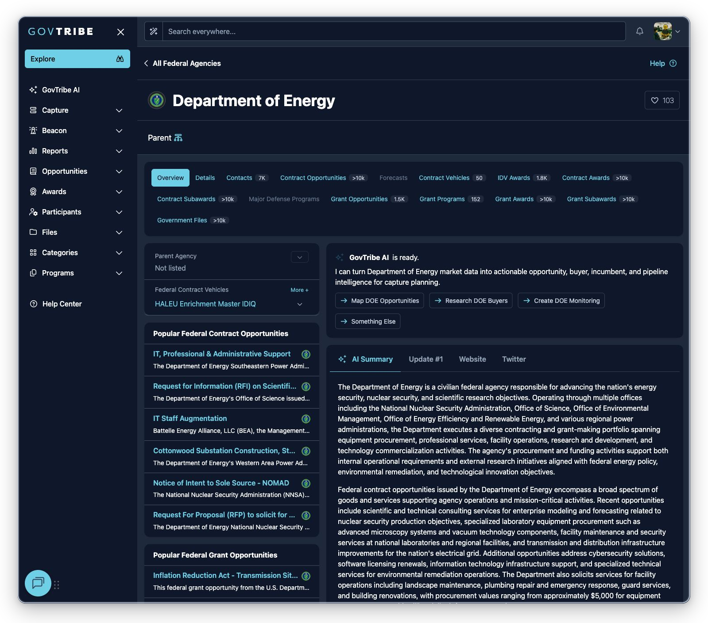Click the Beacon lighthouse icon
The width and height of the screenshot is (708, 623).
[x=33, y=130]
